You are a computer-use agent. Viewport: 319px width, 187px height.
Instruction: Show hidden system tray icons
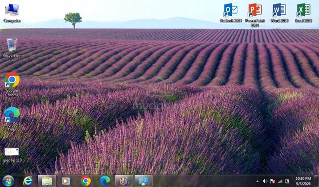click(258, 181)
